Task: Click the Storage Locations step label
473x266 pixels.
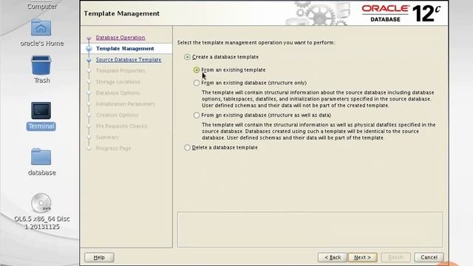Action: point(118,82)
